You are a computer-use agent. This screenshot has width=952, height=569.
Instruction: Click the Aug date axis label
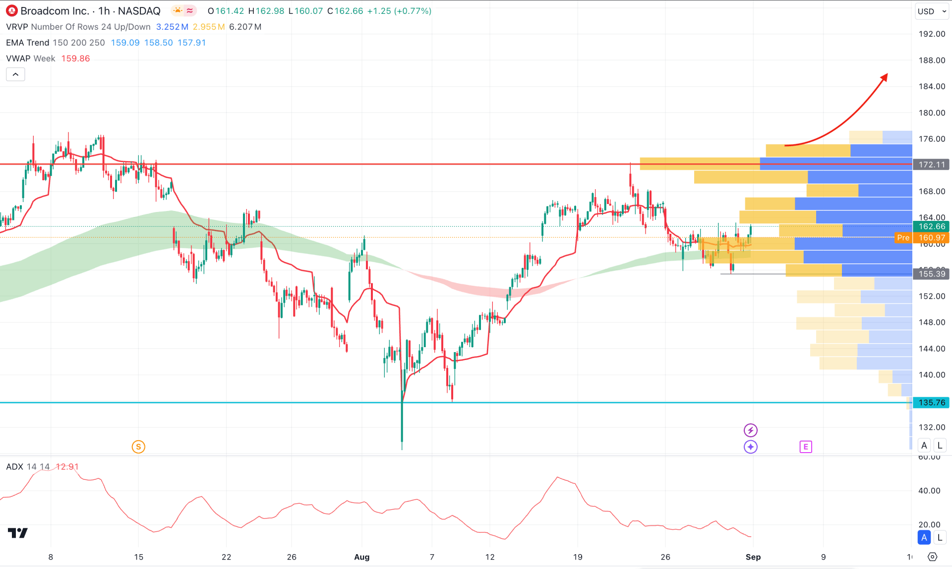362,557
